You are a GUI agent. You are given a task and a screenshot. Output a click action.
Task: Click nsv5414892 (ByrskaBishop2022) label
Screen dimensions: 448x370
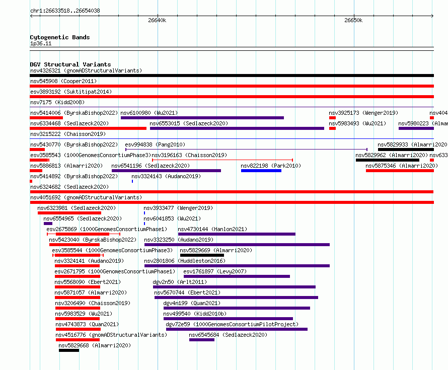click(x=74, y=176)
